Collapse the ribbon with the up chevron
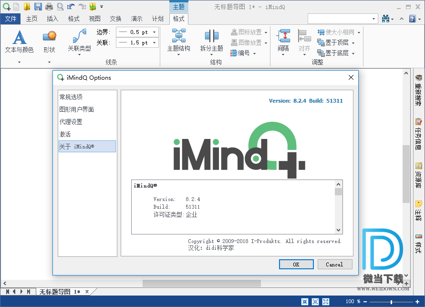 tap(402, 19)
